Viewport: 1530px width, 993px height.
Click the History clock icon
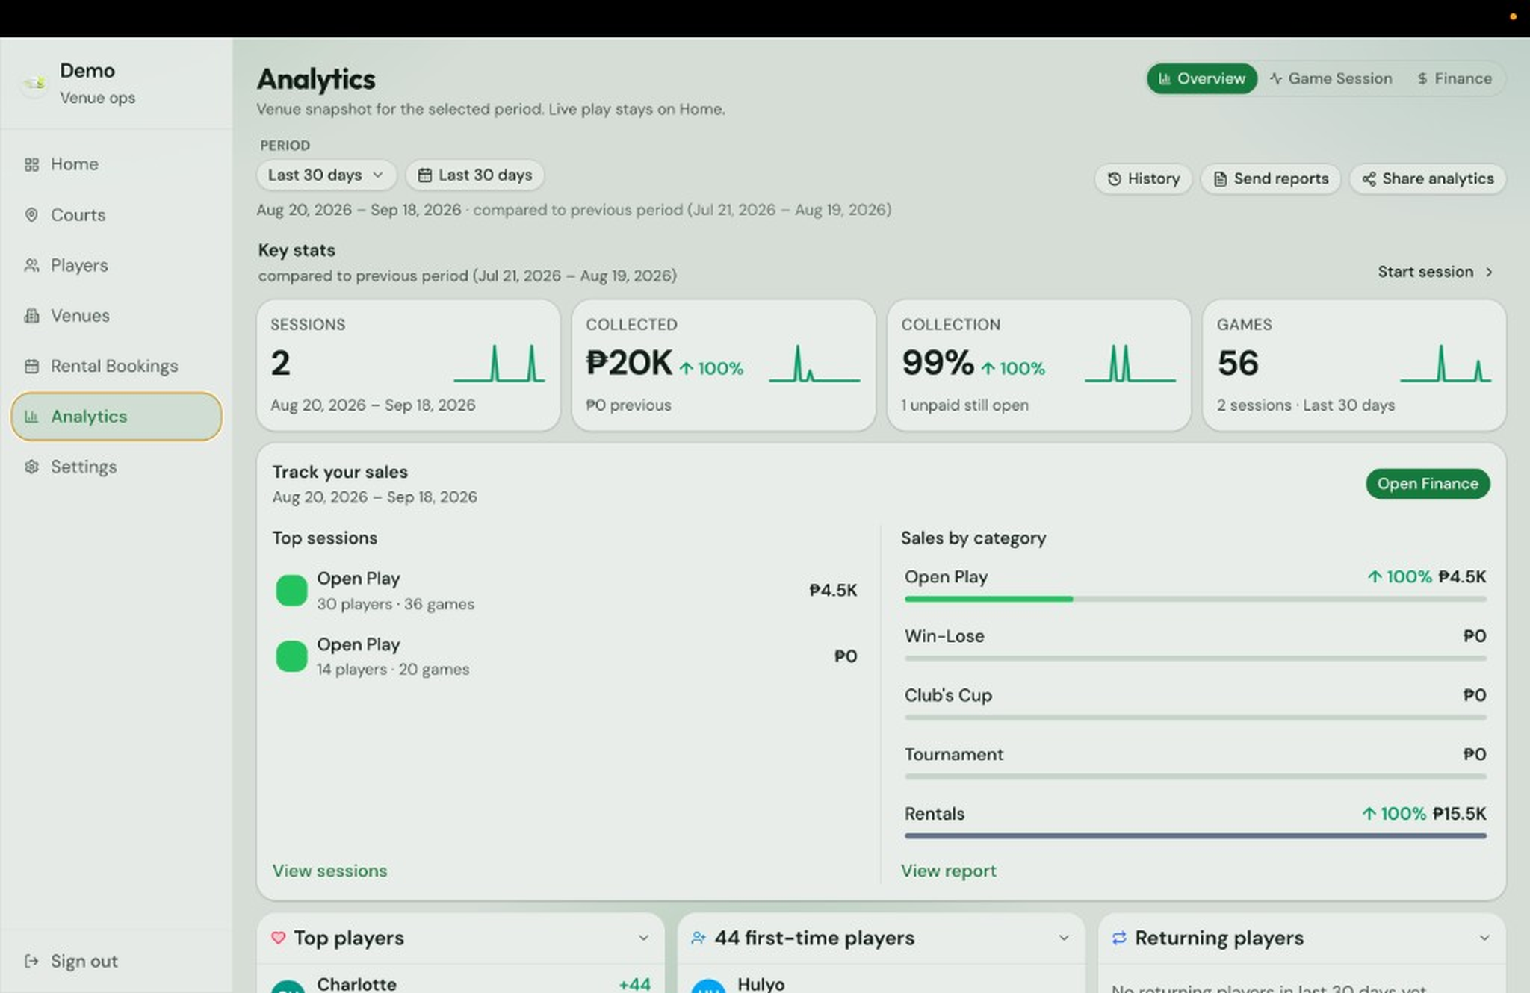coord(1114,179)
